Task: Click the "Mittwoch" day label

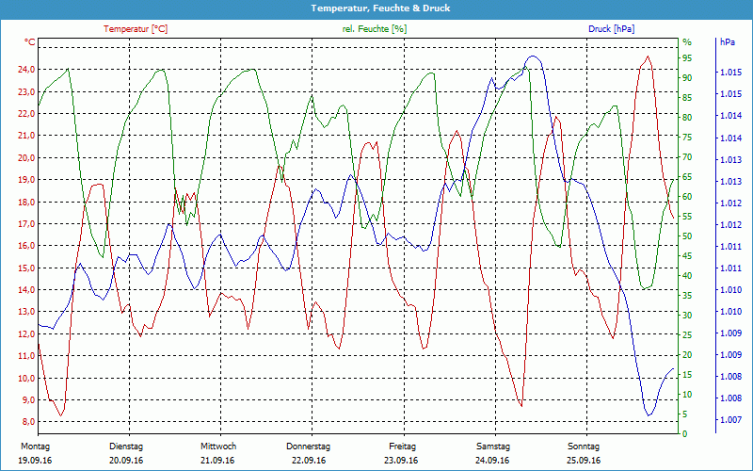Action: pos(218,447)
